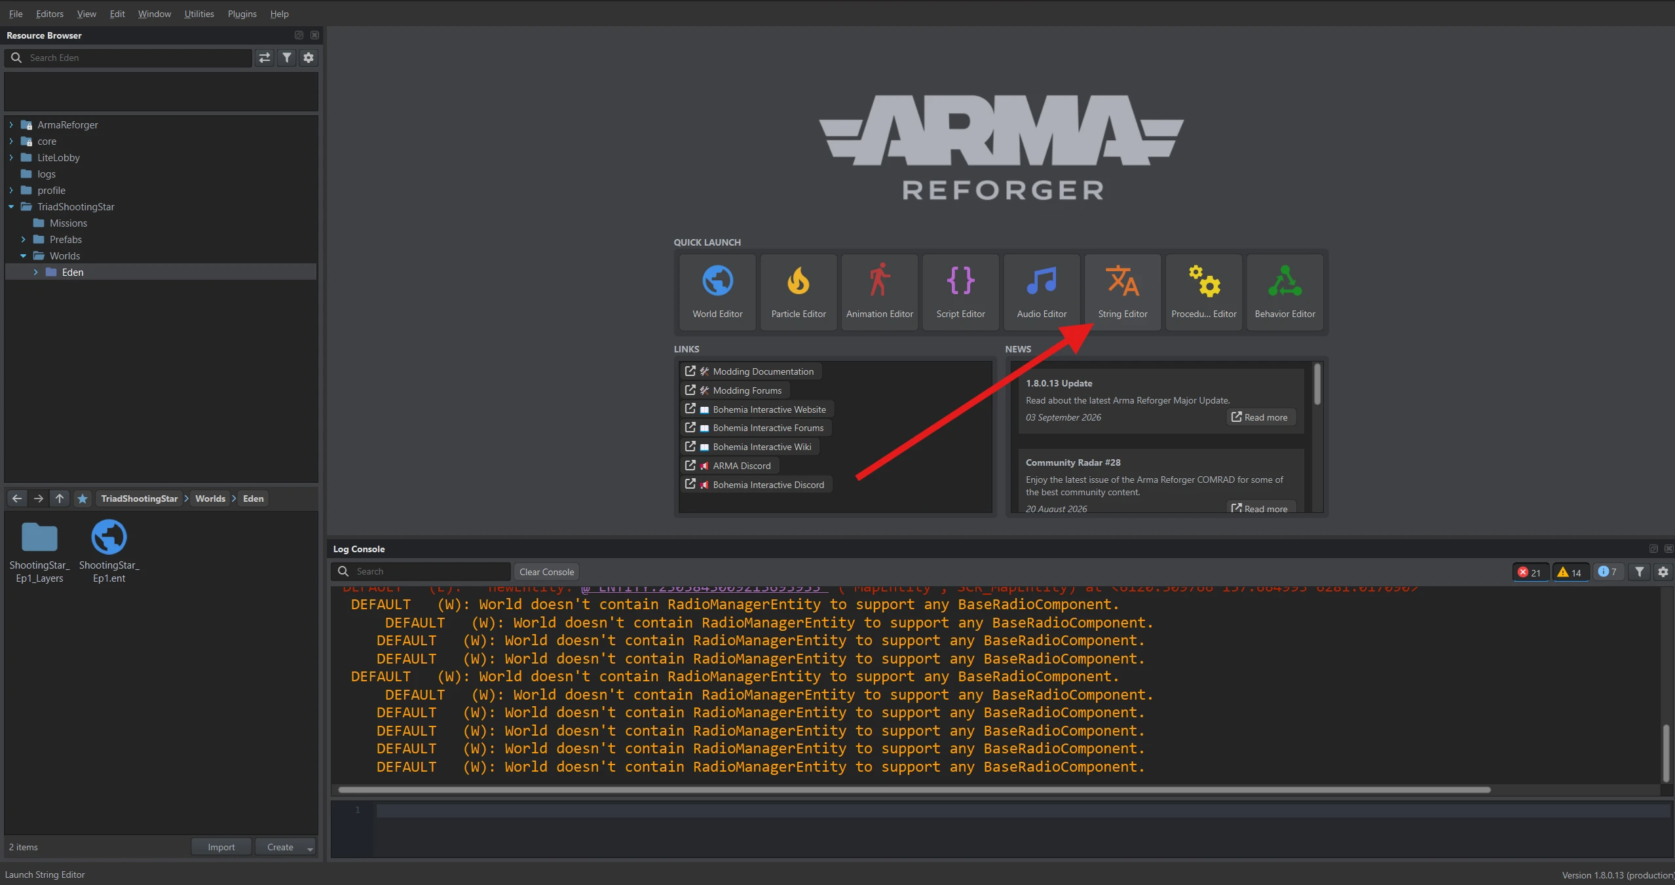Image resolution: width=1675 pixels, height=885 pixels.
Task: Focus the Search Eden input field
Action: tap(128, 58)
